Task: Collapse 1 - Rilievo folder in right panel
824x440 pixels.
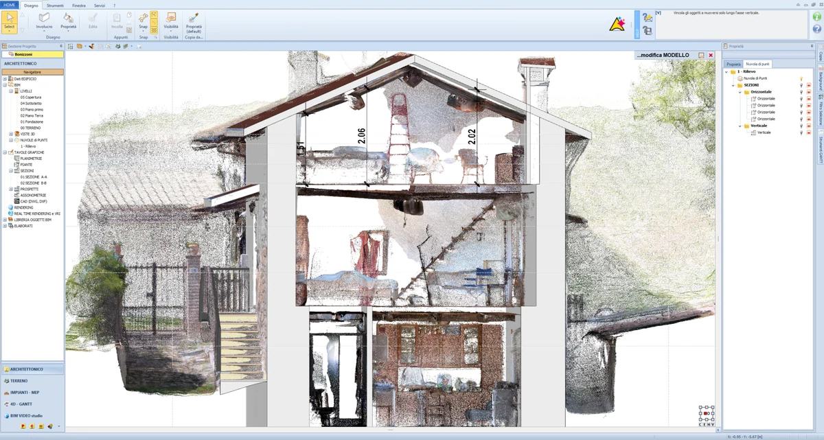Action: [727, 71]
